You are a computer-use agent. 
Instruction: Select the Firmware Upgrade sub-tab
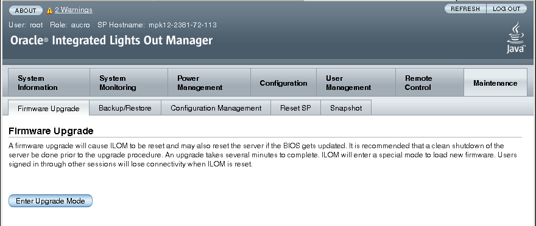click(x=49, y=108)
